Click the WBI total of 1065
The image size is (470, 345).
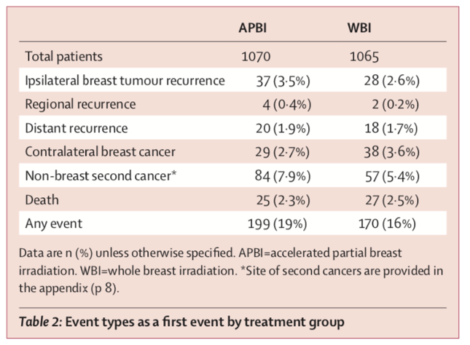coord(363,56)
